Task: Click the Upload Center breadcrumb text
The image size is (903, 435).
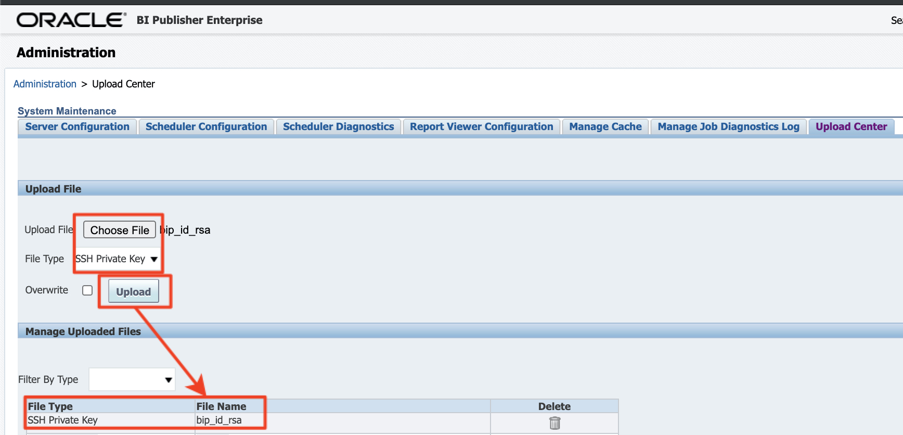Action: pos(124,84)
